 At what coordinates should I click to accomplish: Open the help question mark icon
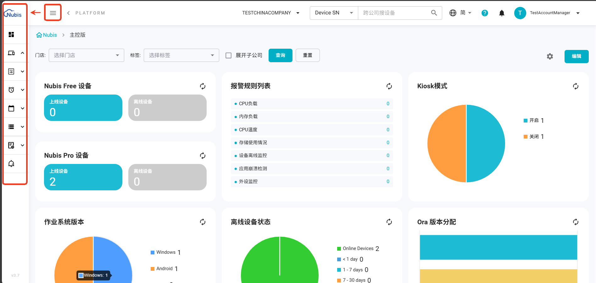pos(485,13)
